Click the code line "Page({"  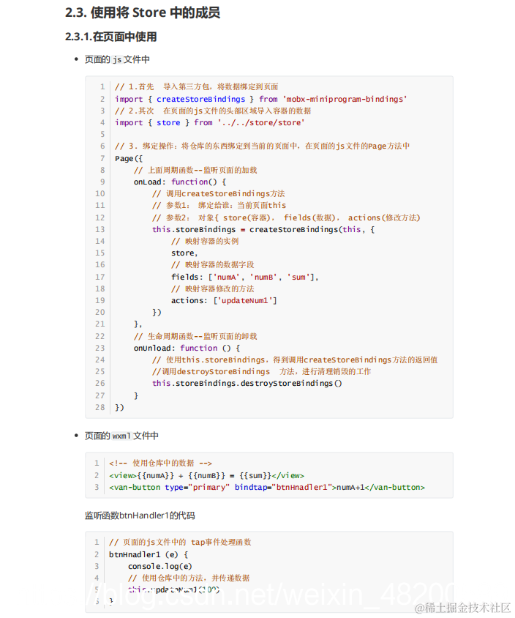pyautogui.click(x=129, y=158)
